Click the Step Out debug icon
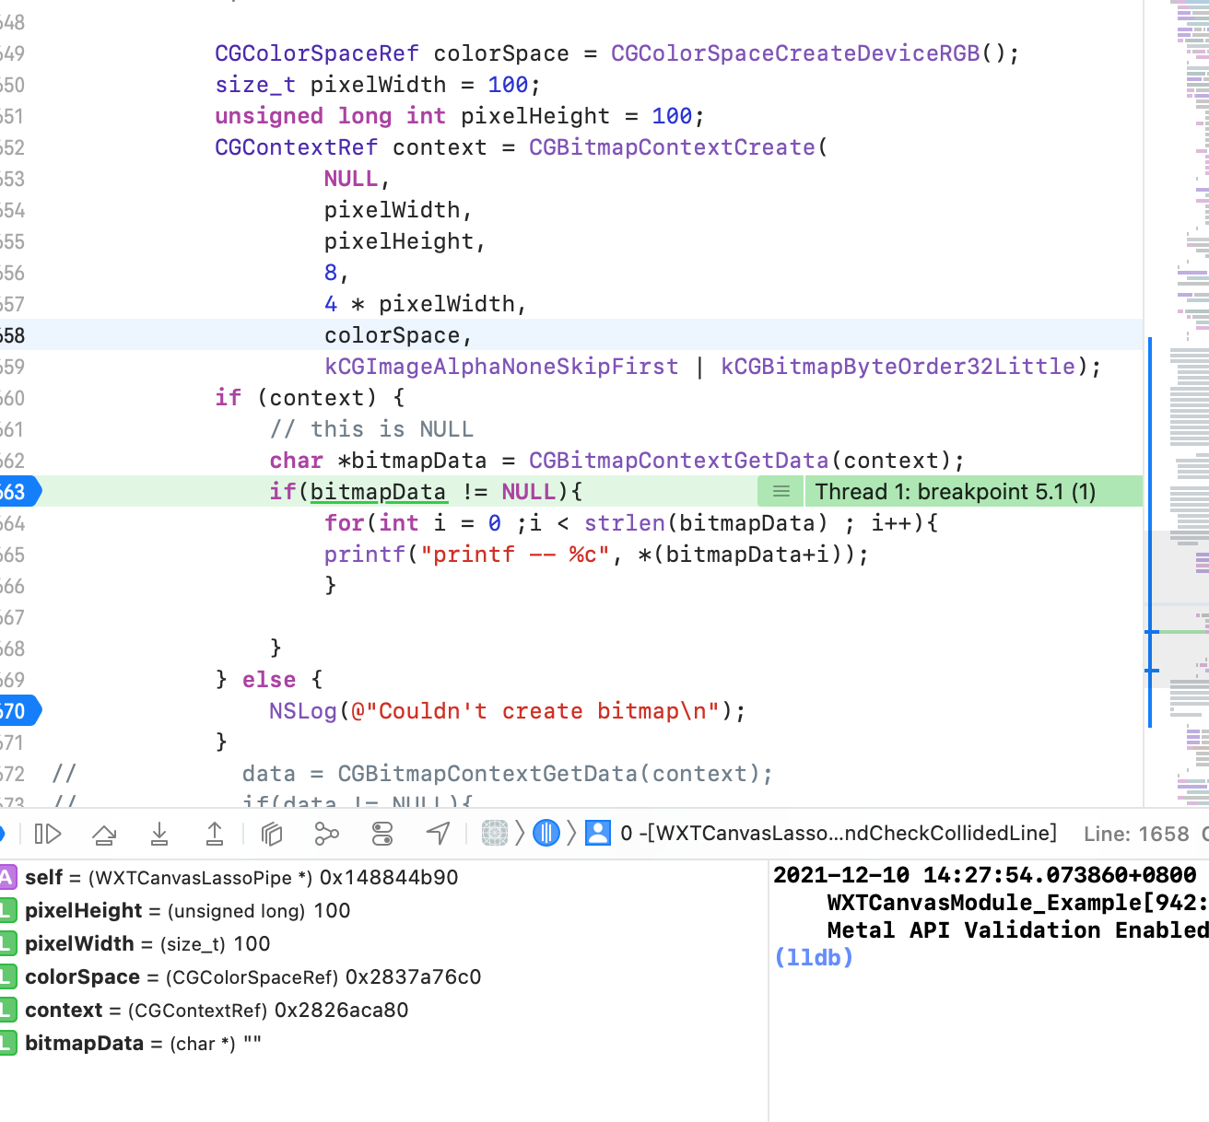This screenshot has height=1122, width=1209. (x=215, y=834)
